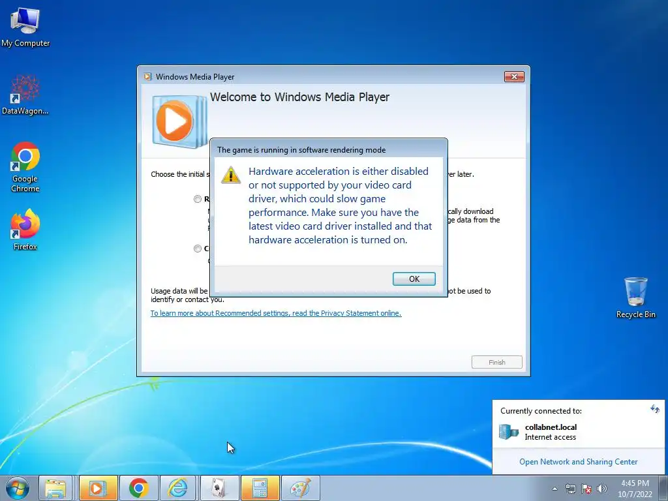Screen dimensions: 668x501
Task: Click 'Currently connected to:' text
Action: pyautogui.click(x=541, y=411)
